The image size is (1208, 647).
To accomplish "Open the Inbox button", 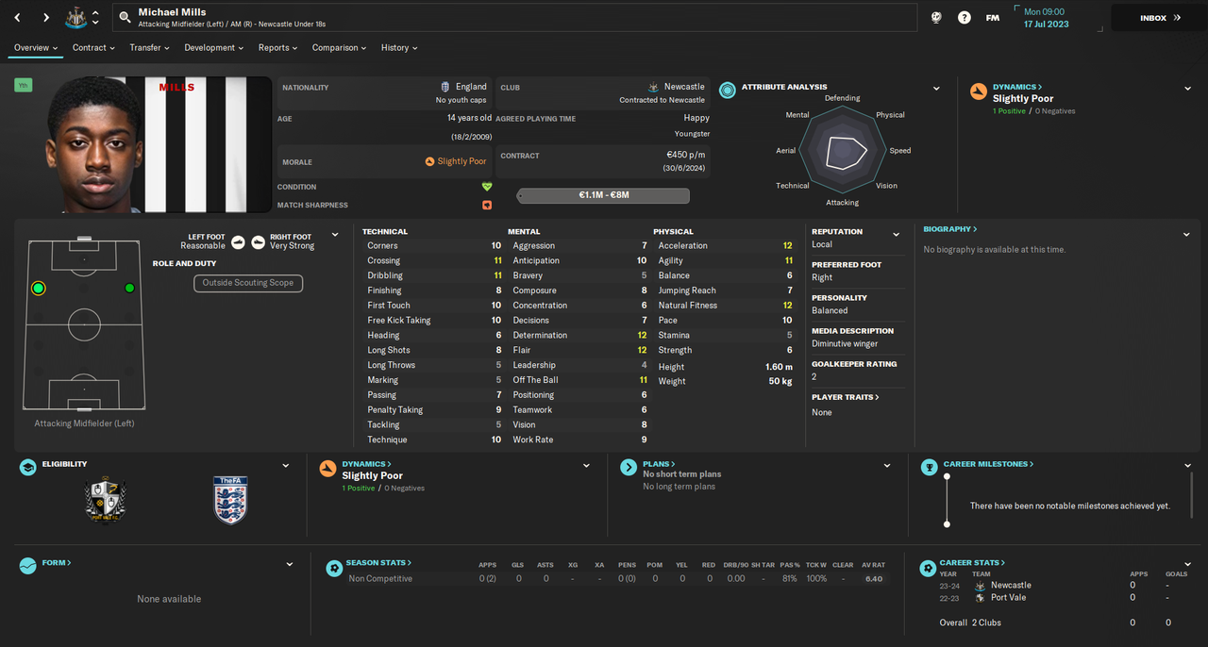I will [x=1158, y=18].
